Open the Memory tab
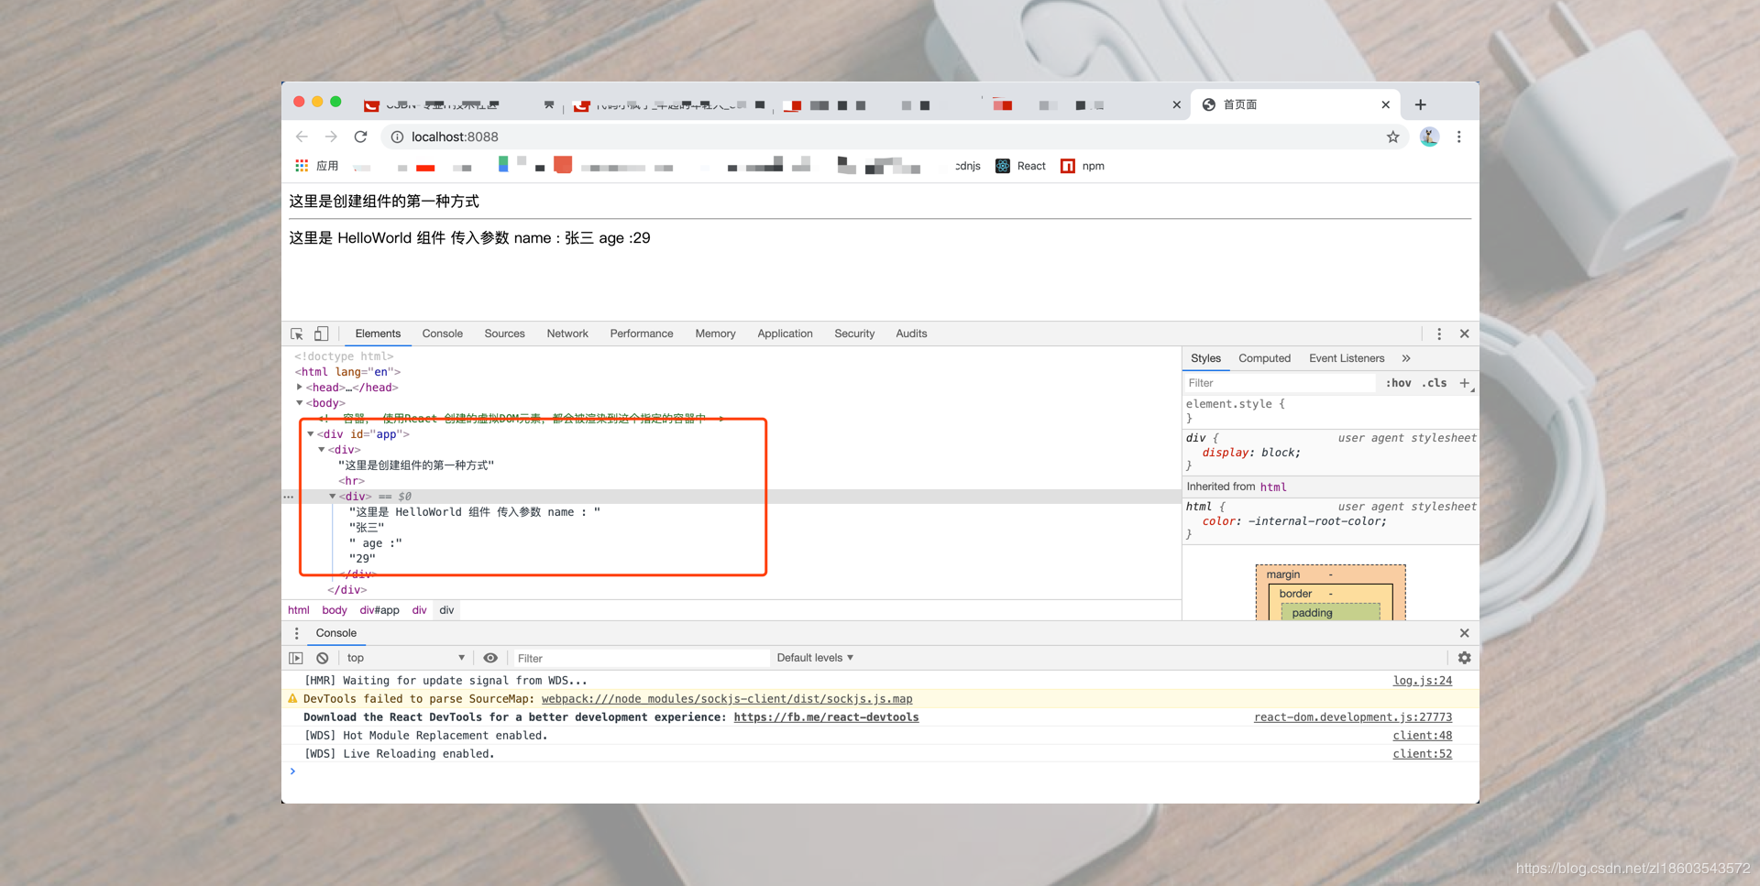1760x886 pixels. (715, 334)
